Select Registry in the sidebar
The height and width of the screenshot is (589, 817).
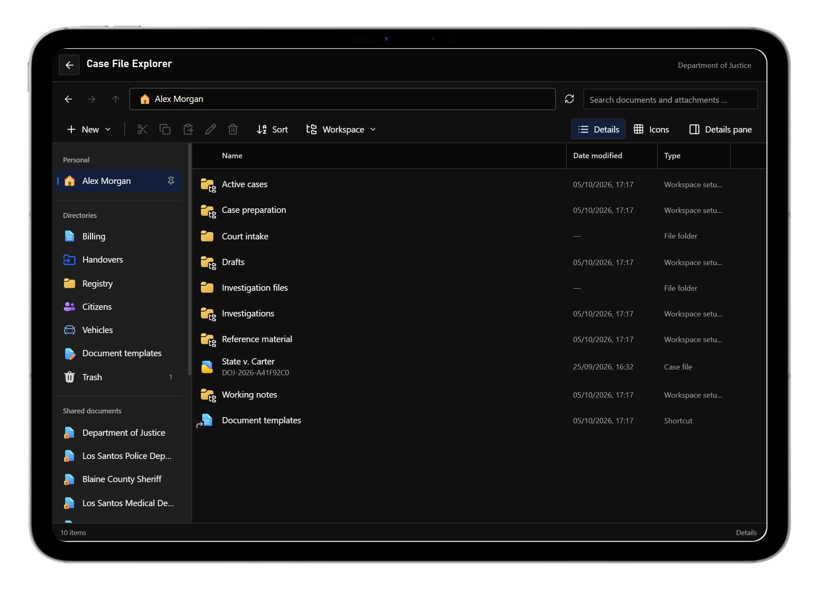pos(119,284)
